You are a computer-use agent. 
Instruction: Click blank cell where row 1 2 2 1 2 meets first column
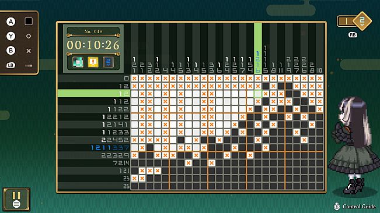134,117
